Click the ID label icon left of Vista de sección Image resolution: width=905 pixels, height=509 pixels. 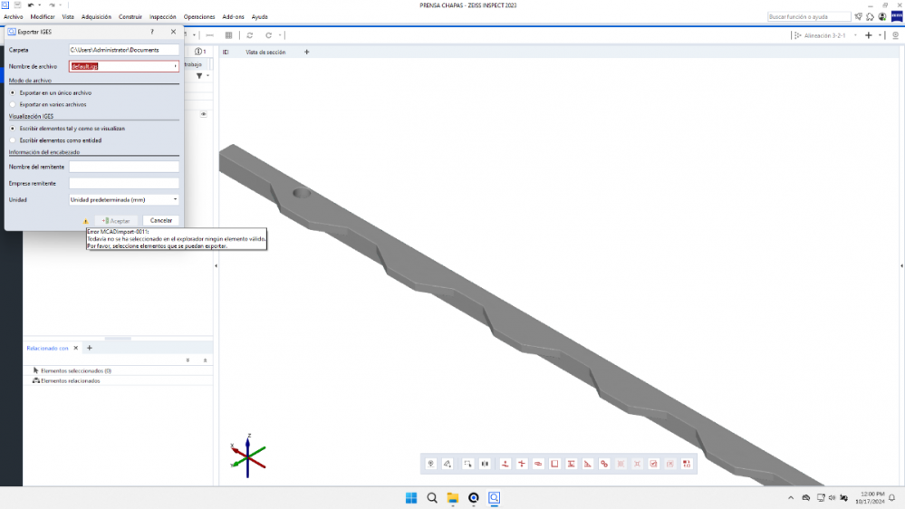pos(226,52)
